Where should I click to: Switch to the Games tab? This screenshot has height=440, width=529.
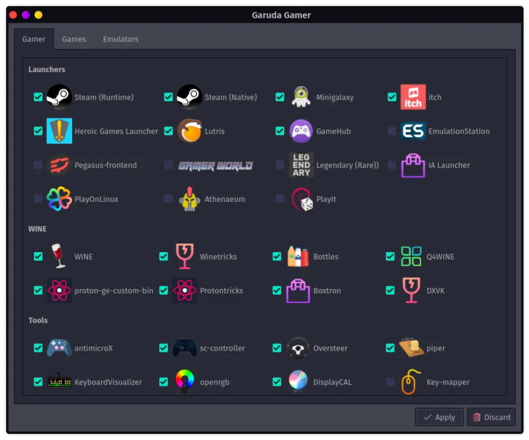click(x=74, y=39)
